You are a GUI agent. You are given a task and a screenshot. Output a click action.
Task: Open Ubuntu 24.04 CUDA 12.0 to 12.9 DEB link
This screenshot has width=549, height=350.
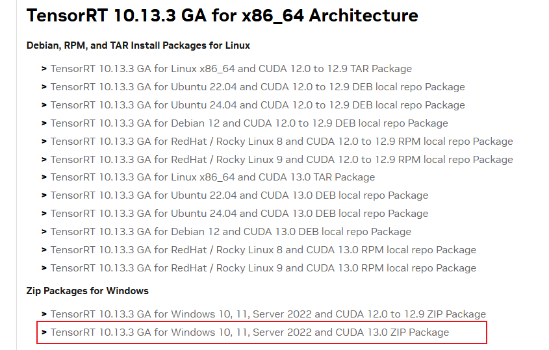[x=258, y=105]
